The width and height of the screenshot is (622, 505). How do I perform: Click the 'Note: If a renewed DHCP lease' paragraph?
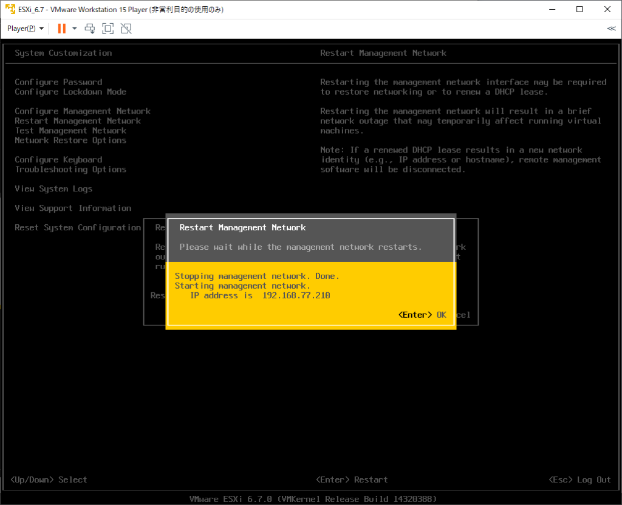pos(460,160)
